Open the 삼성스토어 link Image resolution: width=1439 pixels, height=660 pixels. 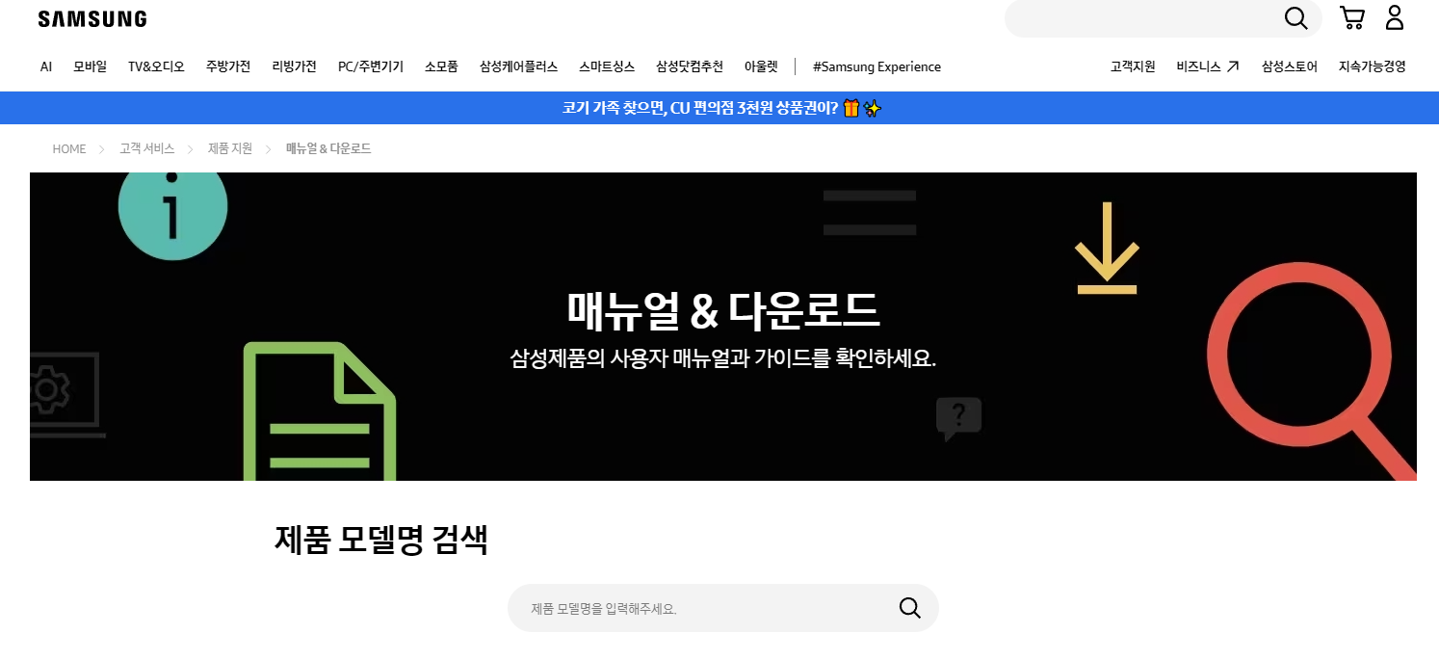coord(1288,66)
